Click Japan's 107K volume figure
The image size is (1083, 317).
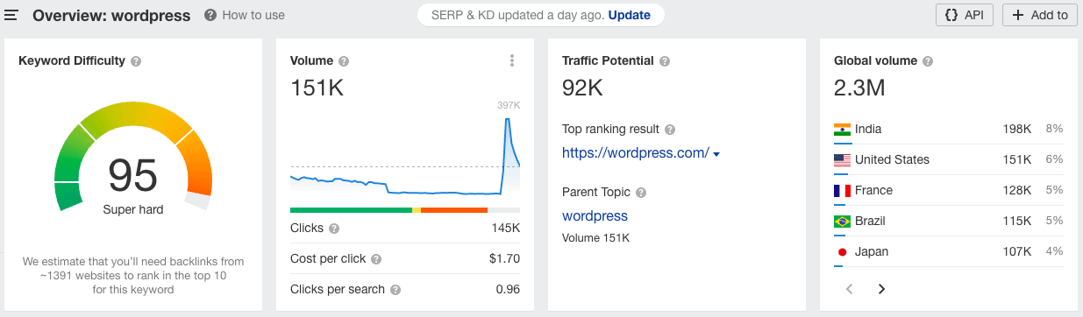(x=1017, y=252)
